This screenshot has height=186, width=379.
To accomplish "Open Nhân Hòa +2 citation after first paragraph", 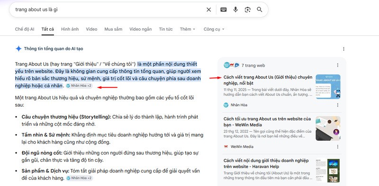I will [79, 86].
